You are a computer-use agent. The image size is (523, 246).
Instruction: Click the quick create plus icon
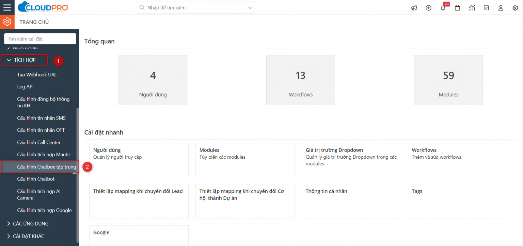429,8
